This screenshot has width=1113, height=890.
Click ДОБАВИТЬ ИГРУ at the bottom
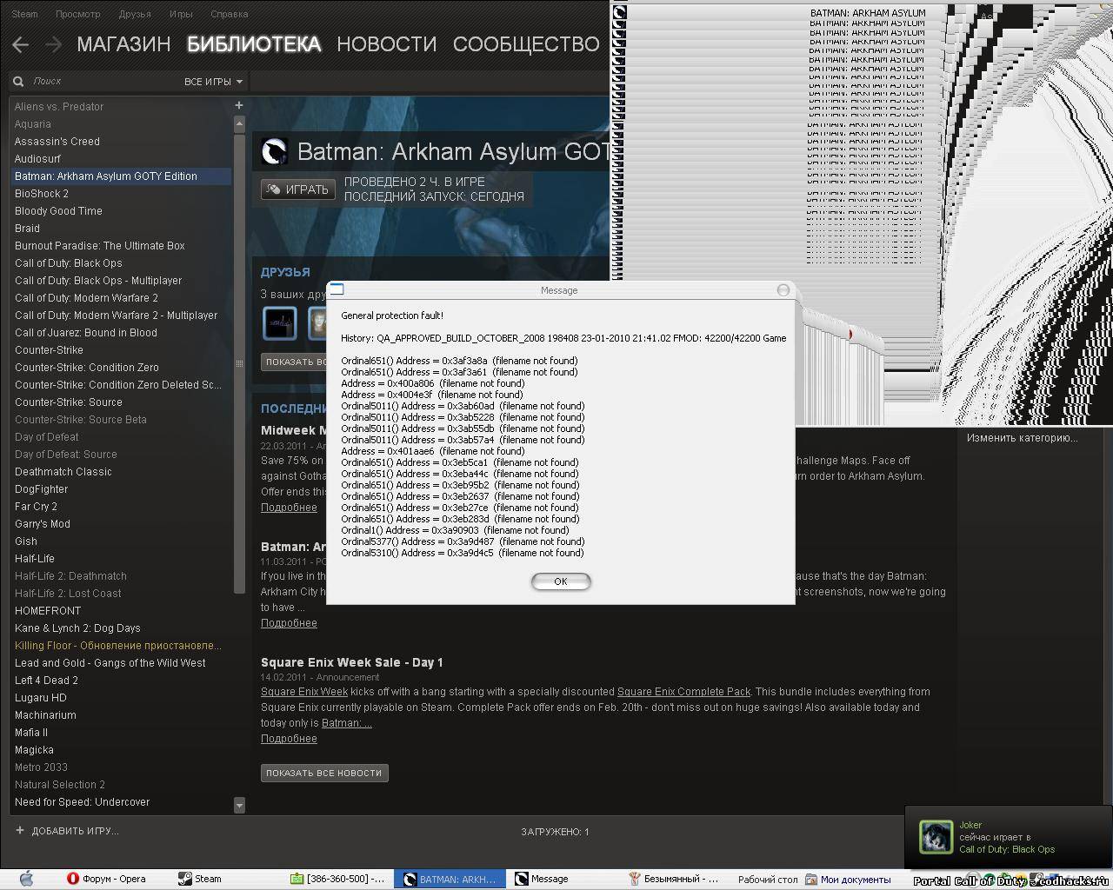(76, 831)
